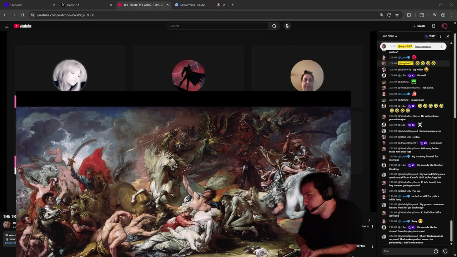The height and width of the screenshot is (257, 457).
Task: Open browser zoom indicator icon
Action: pos(382,15)
